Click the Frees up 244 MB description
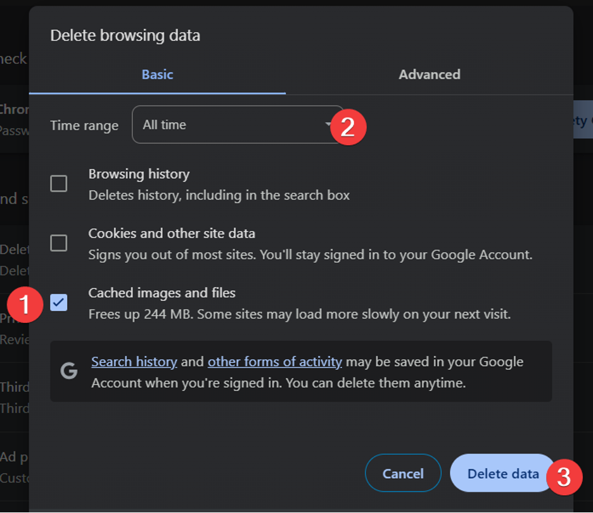 (299, 314)
